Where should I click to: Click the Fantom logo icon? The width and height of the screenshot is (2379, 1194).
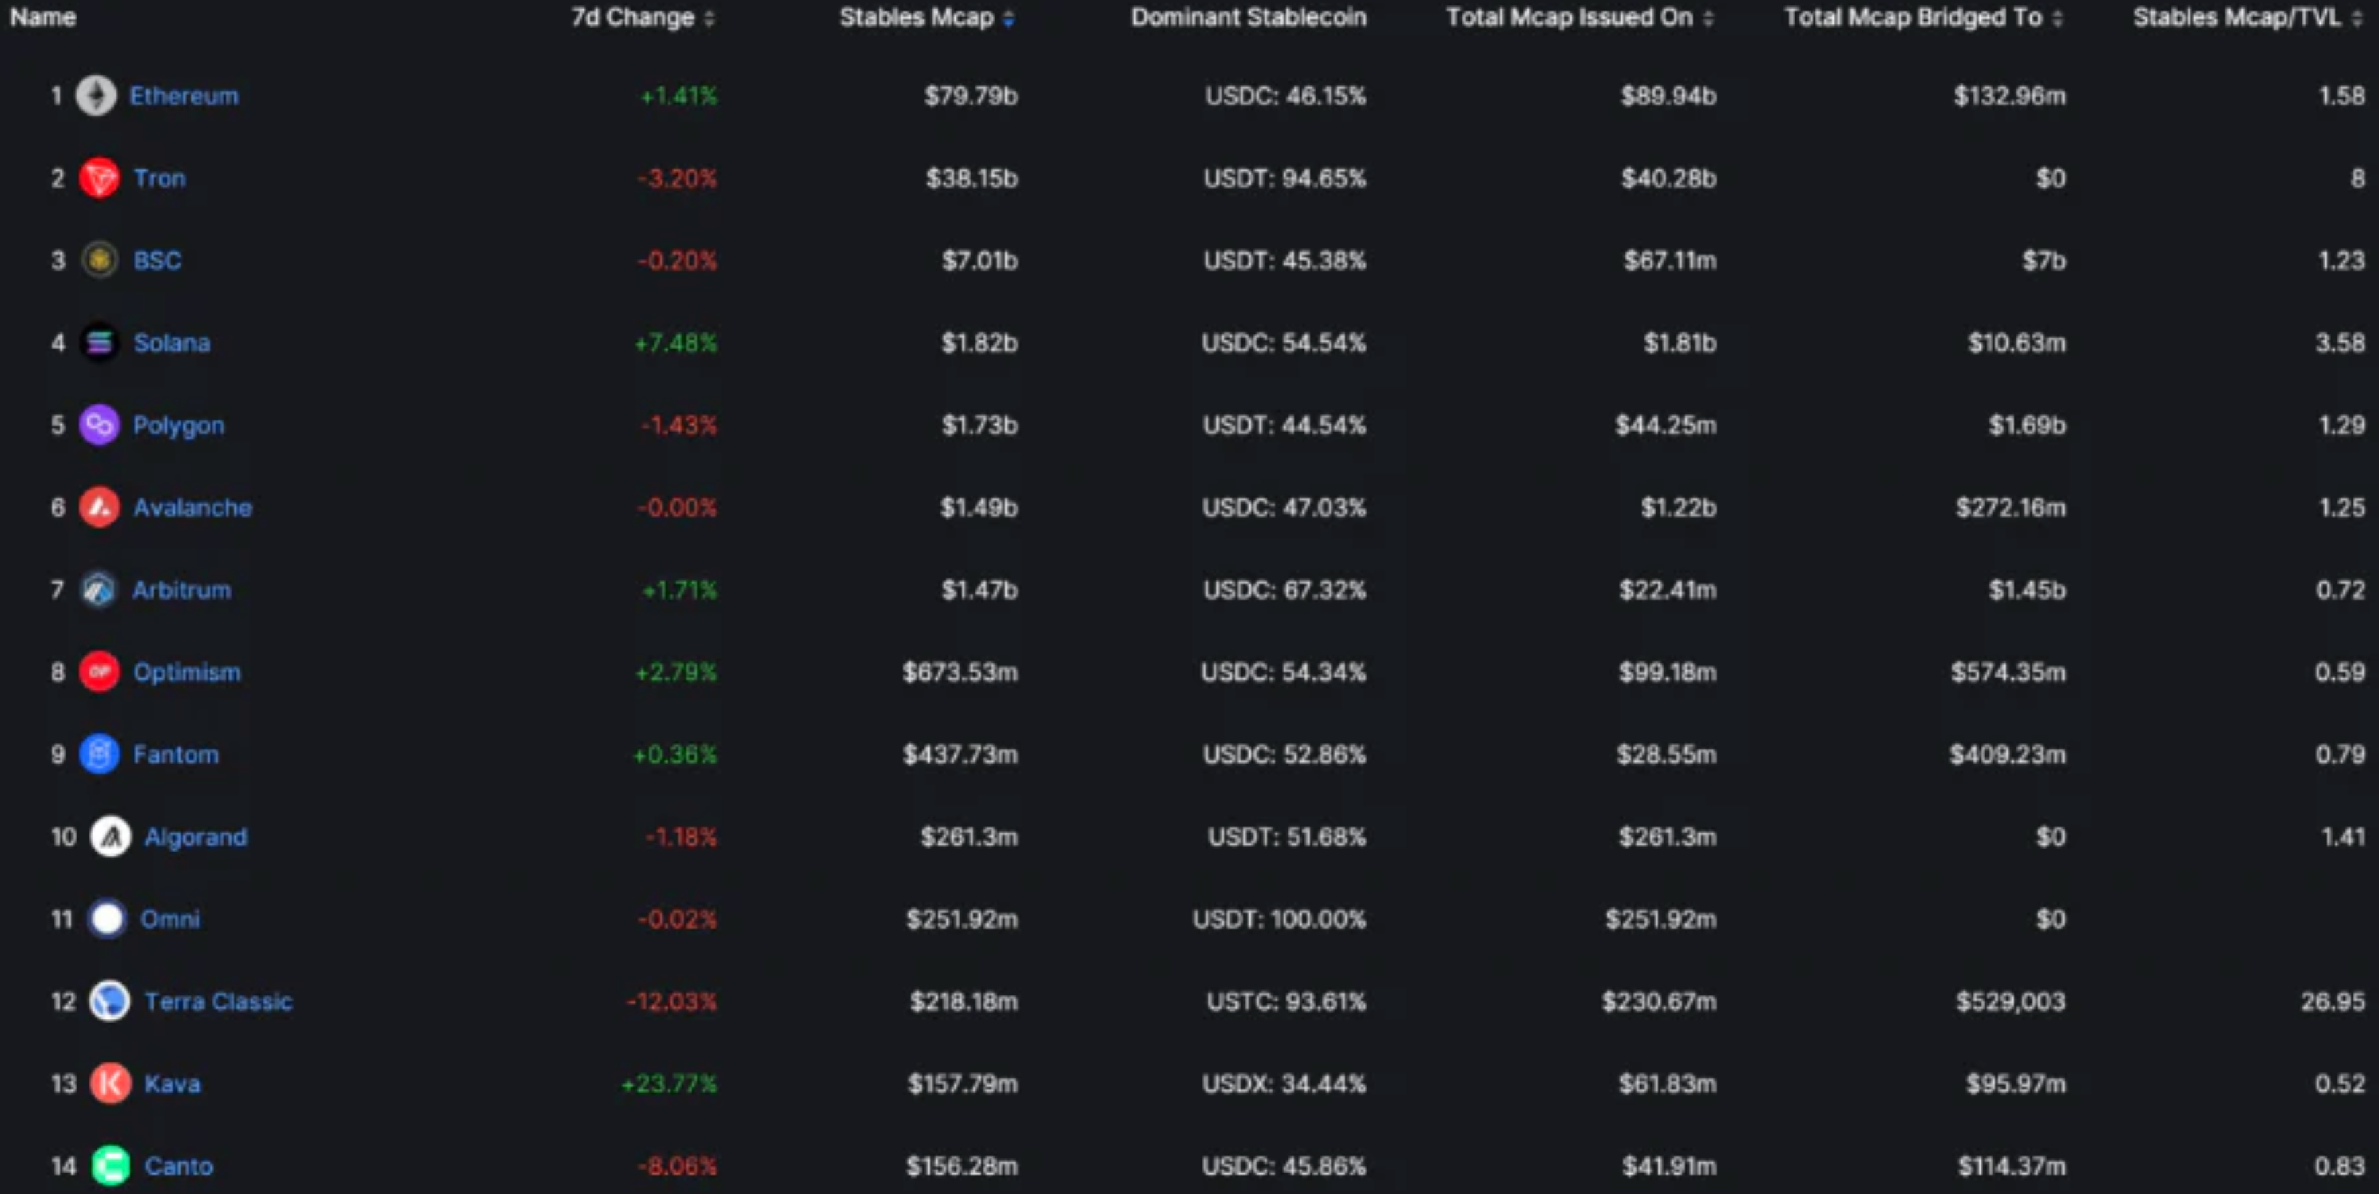coord(99,753)
